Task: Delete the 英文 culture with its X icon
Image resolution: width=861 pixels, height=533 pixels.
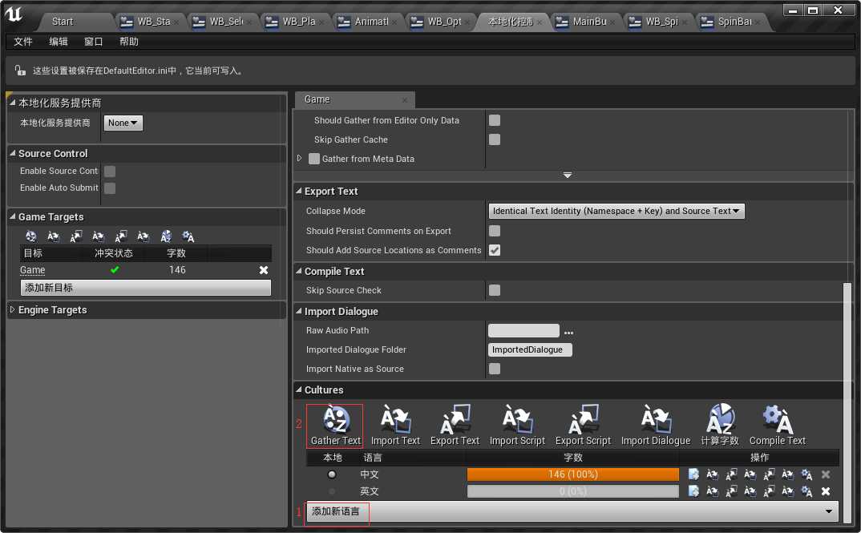Action: [825, 491]
